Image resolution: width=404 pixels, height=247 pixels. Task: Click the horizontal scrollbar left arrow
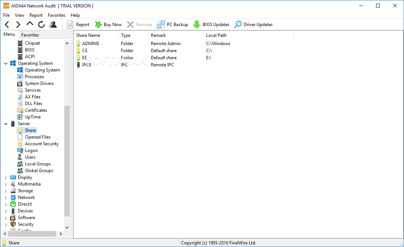4,234
